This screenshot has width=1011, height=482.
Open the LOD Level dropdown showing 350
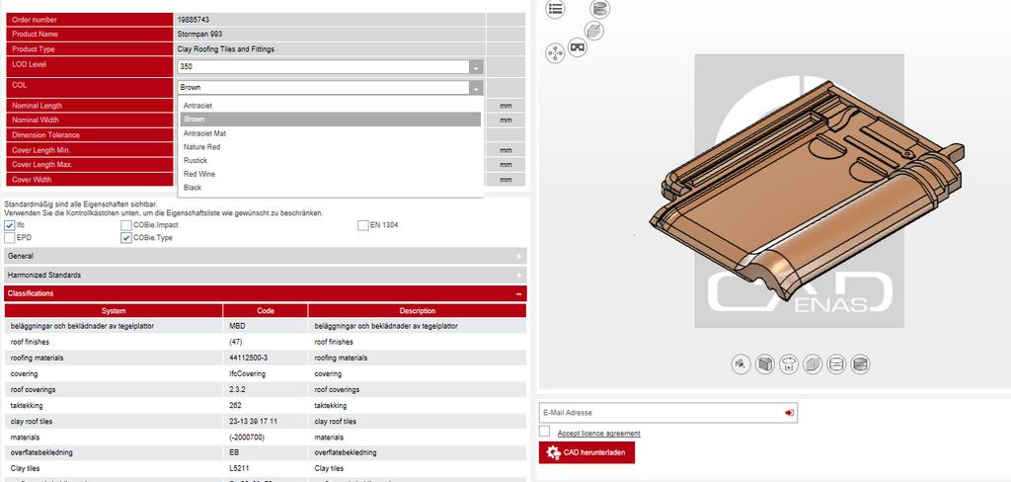[x=330, y=66]
